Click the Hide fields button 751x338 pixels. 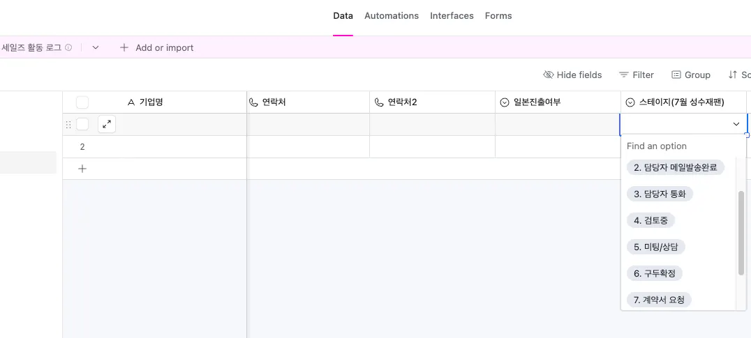tap(572, 75)
